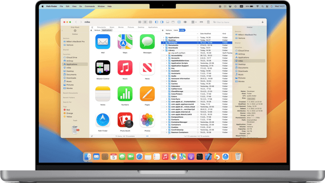Screen dimensions: 325x183
Task: Select the Downloads folder row in list
Action: pyautogui.click(x=197, y=48)
